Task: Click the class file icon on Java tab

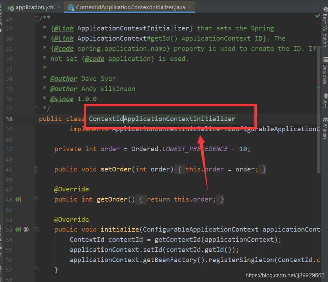Action: 71,8
